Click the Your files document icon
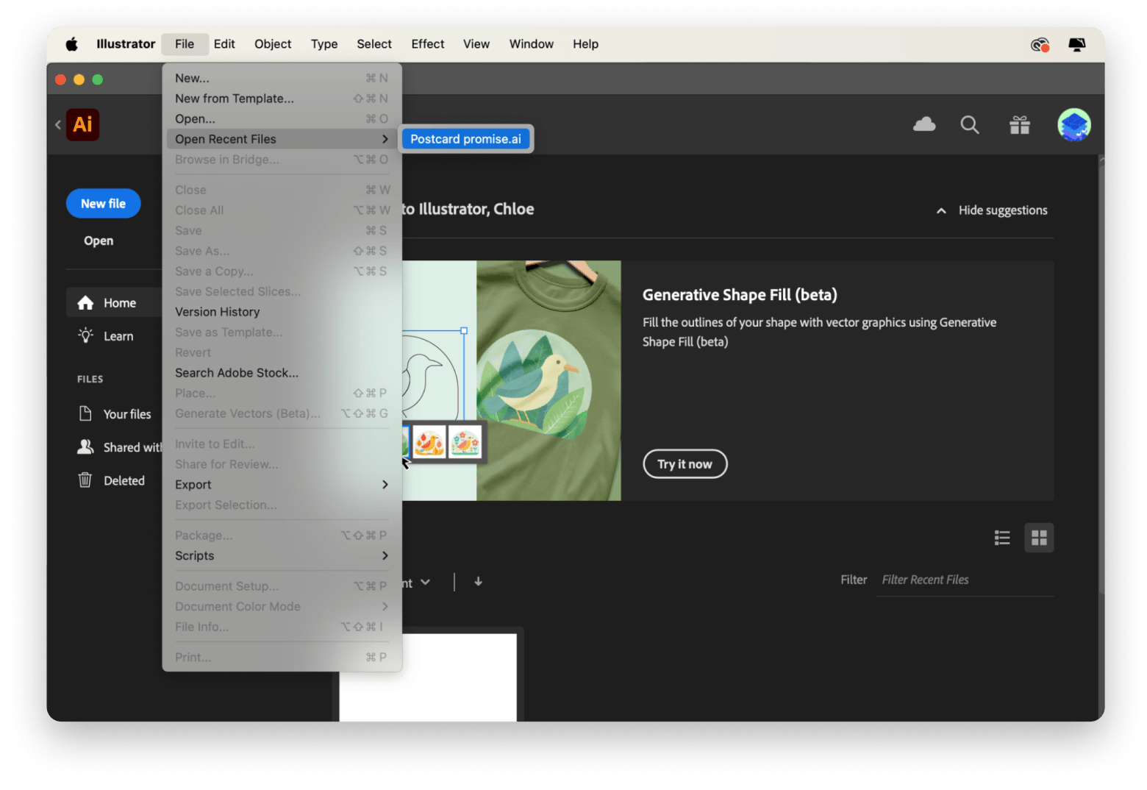Viewport: 1147px width, 790px height. [85, 413]
